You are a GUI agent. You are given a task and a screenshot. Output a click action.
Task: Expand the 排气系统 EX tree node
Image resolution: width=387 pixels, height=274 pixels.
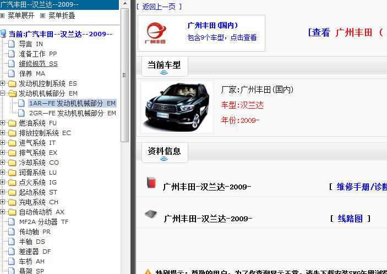pyautogui.click(x=2, y=153)
